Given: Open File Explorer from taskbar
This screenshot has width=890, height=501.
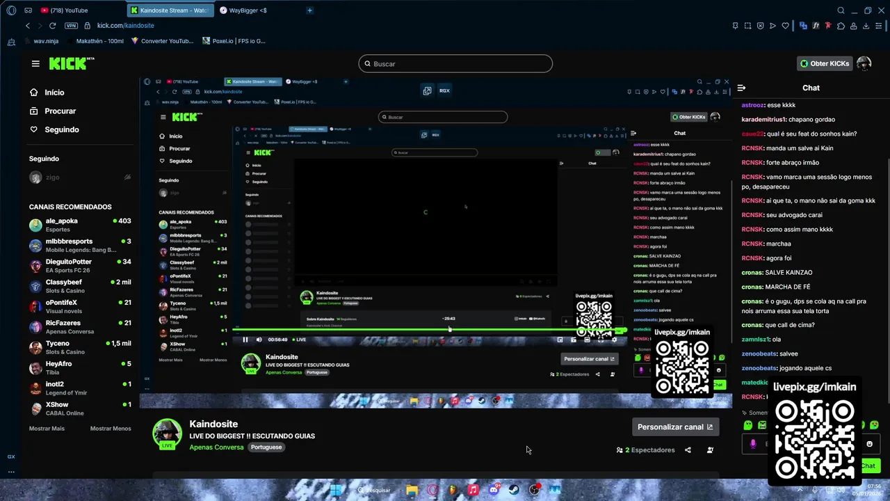Looking at the screenshot, I should [412, 490].
